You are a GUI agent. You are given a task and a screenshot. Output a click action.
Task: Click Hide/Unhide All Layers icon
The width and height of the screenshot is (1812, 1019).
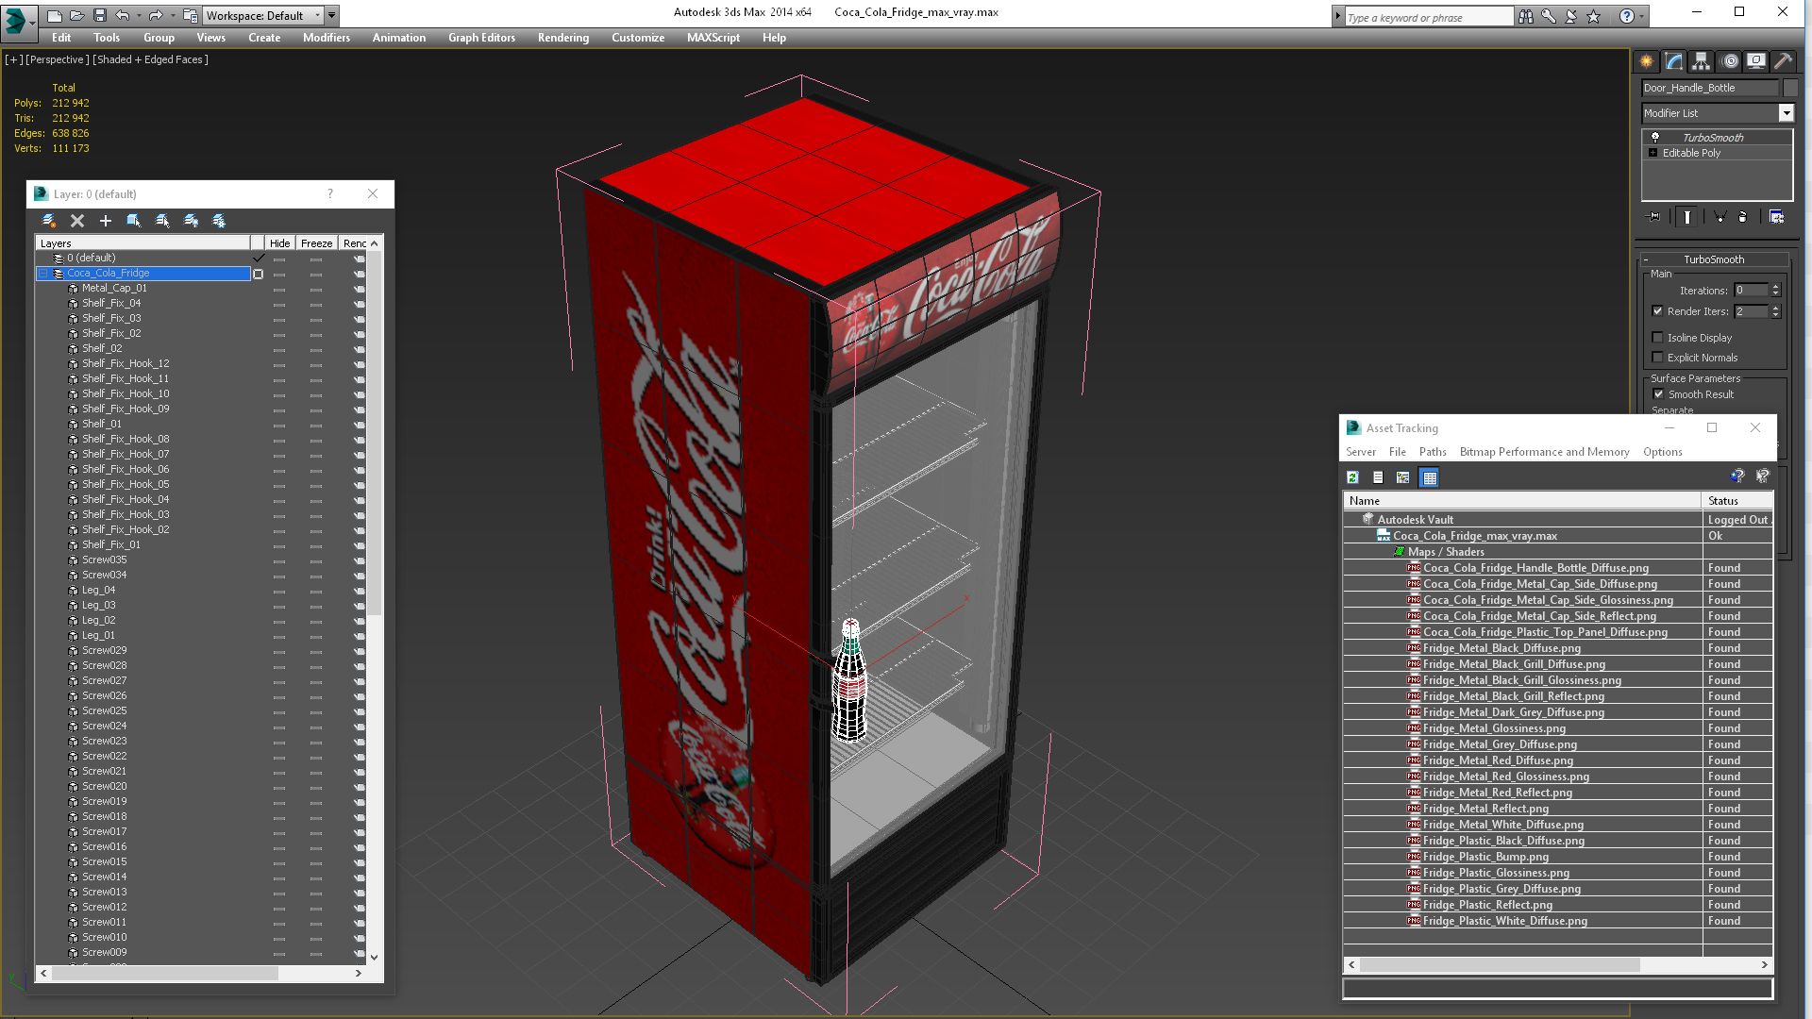(191, 221)
